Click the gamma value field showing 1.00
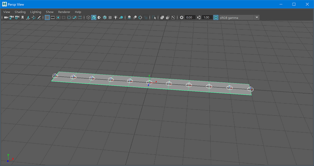Image resolution: width=314 pixels, height=166 pixels. point(207,18)
